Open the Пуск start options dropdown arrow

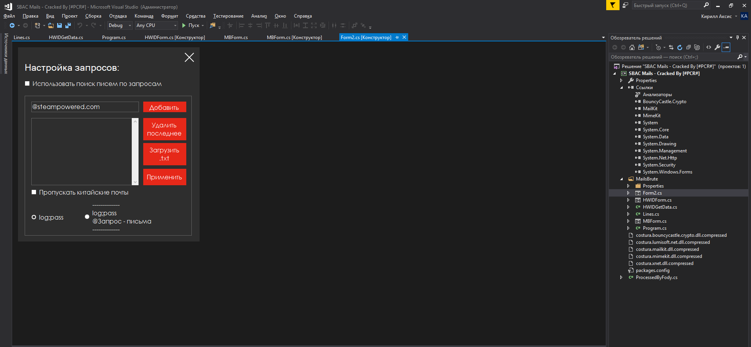coord(203,25)
